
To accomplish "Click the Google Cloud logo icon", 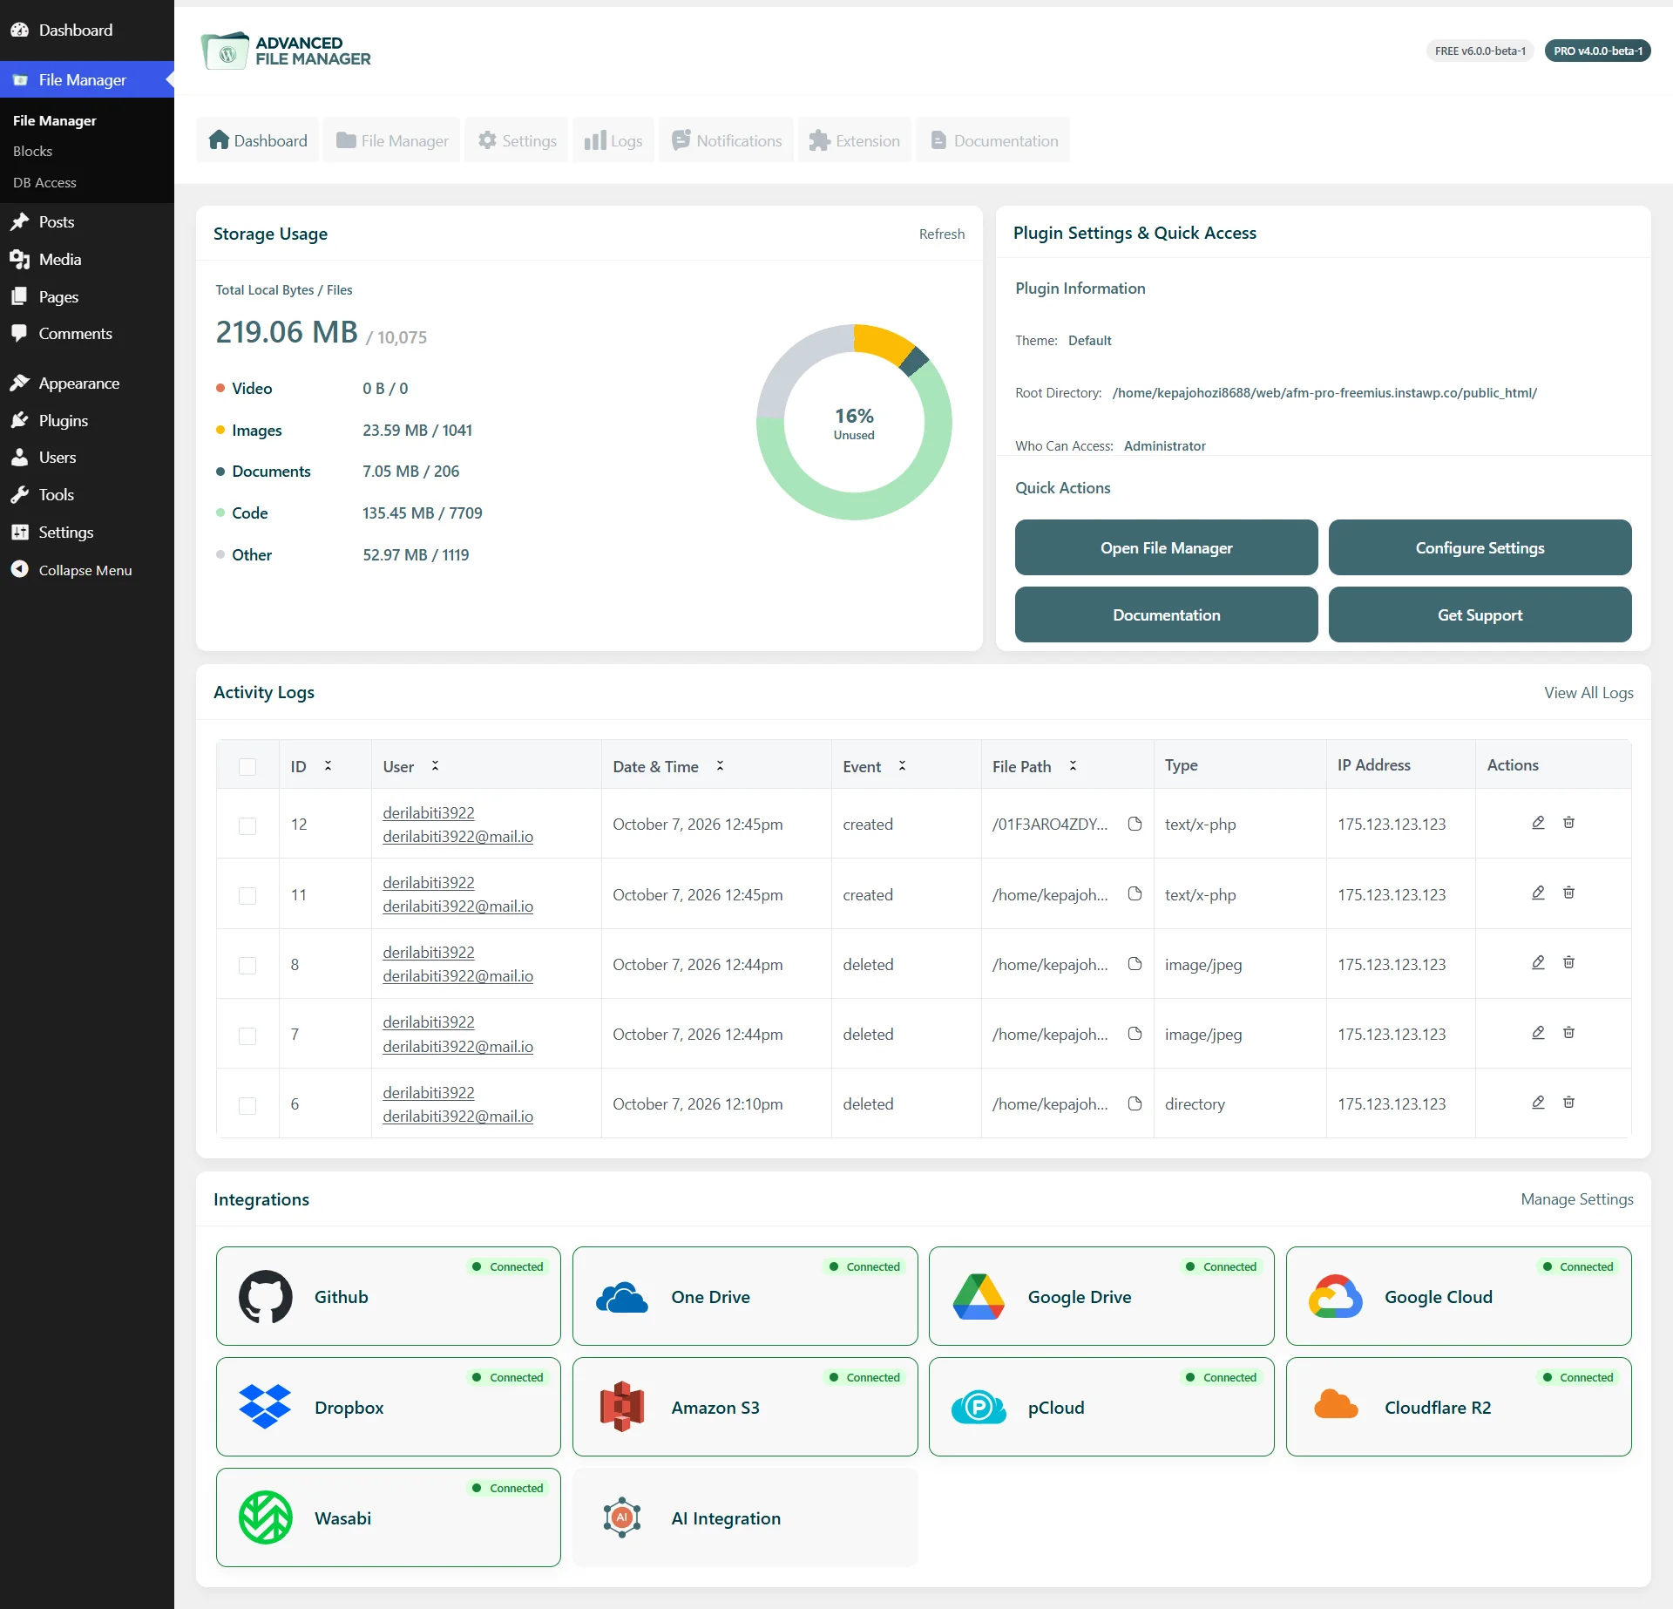I will [x=1336, y=1297].
